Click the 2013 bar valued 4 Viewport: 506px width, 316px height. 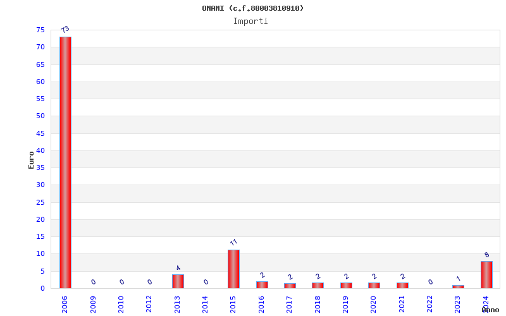click(178, 281)
